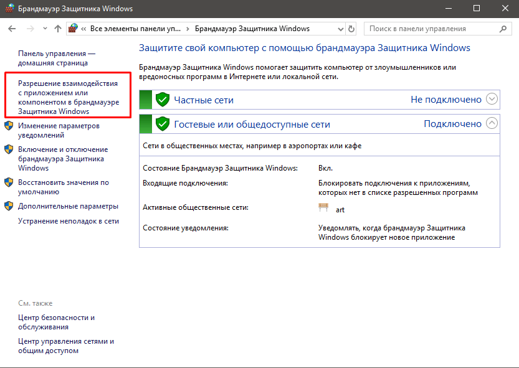Viewport: 519px width, 368px height.
Task: Click 'Брандмауэр Защитника Windows' breadcrumb
Action: coord(252,29)
